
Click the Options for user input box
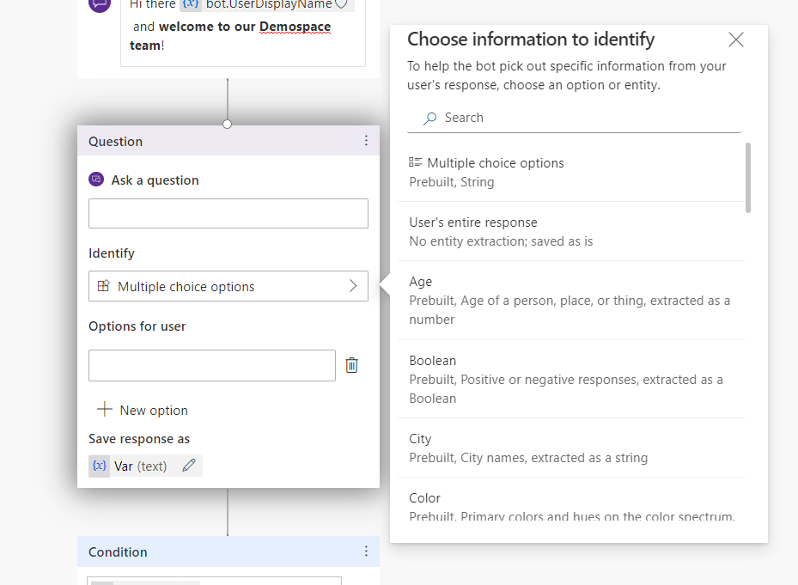[212, 365]
